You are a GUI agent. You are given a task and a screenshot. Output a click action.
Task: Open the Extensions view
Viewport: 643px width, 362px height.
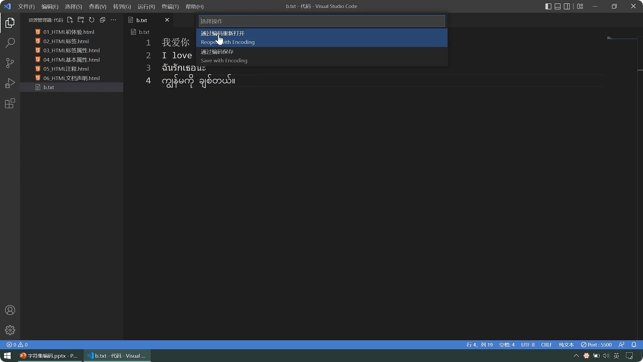click(10, 103)
